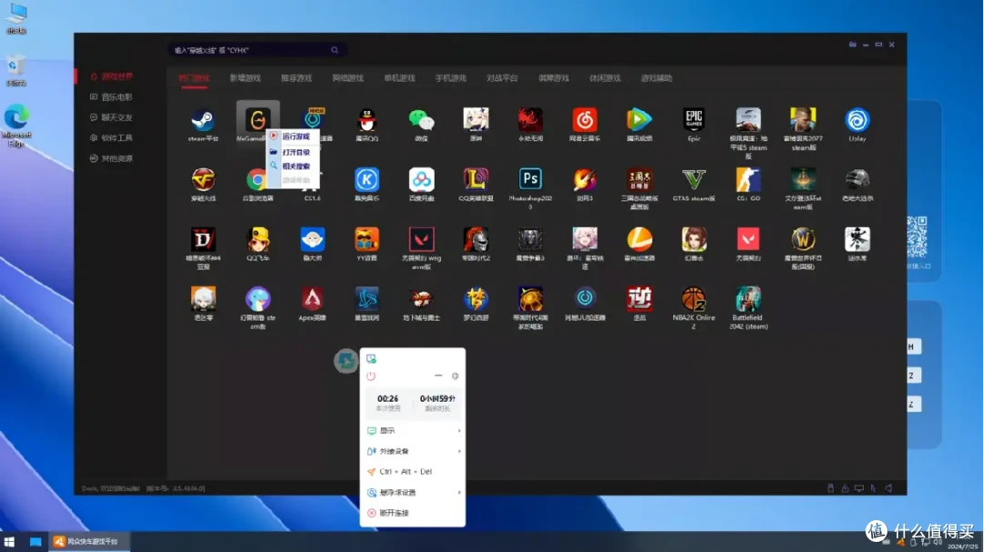
Task: Switch to the 休闲游戏 tab
Action: [x=605, y=78]
